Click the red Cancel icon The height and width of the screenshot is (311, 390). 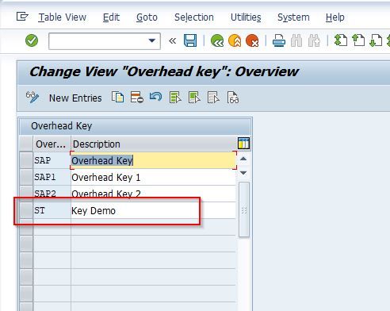(252, 40)
